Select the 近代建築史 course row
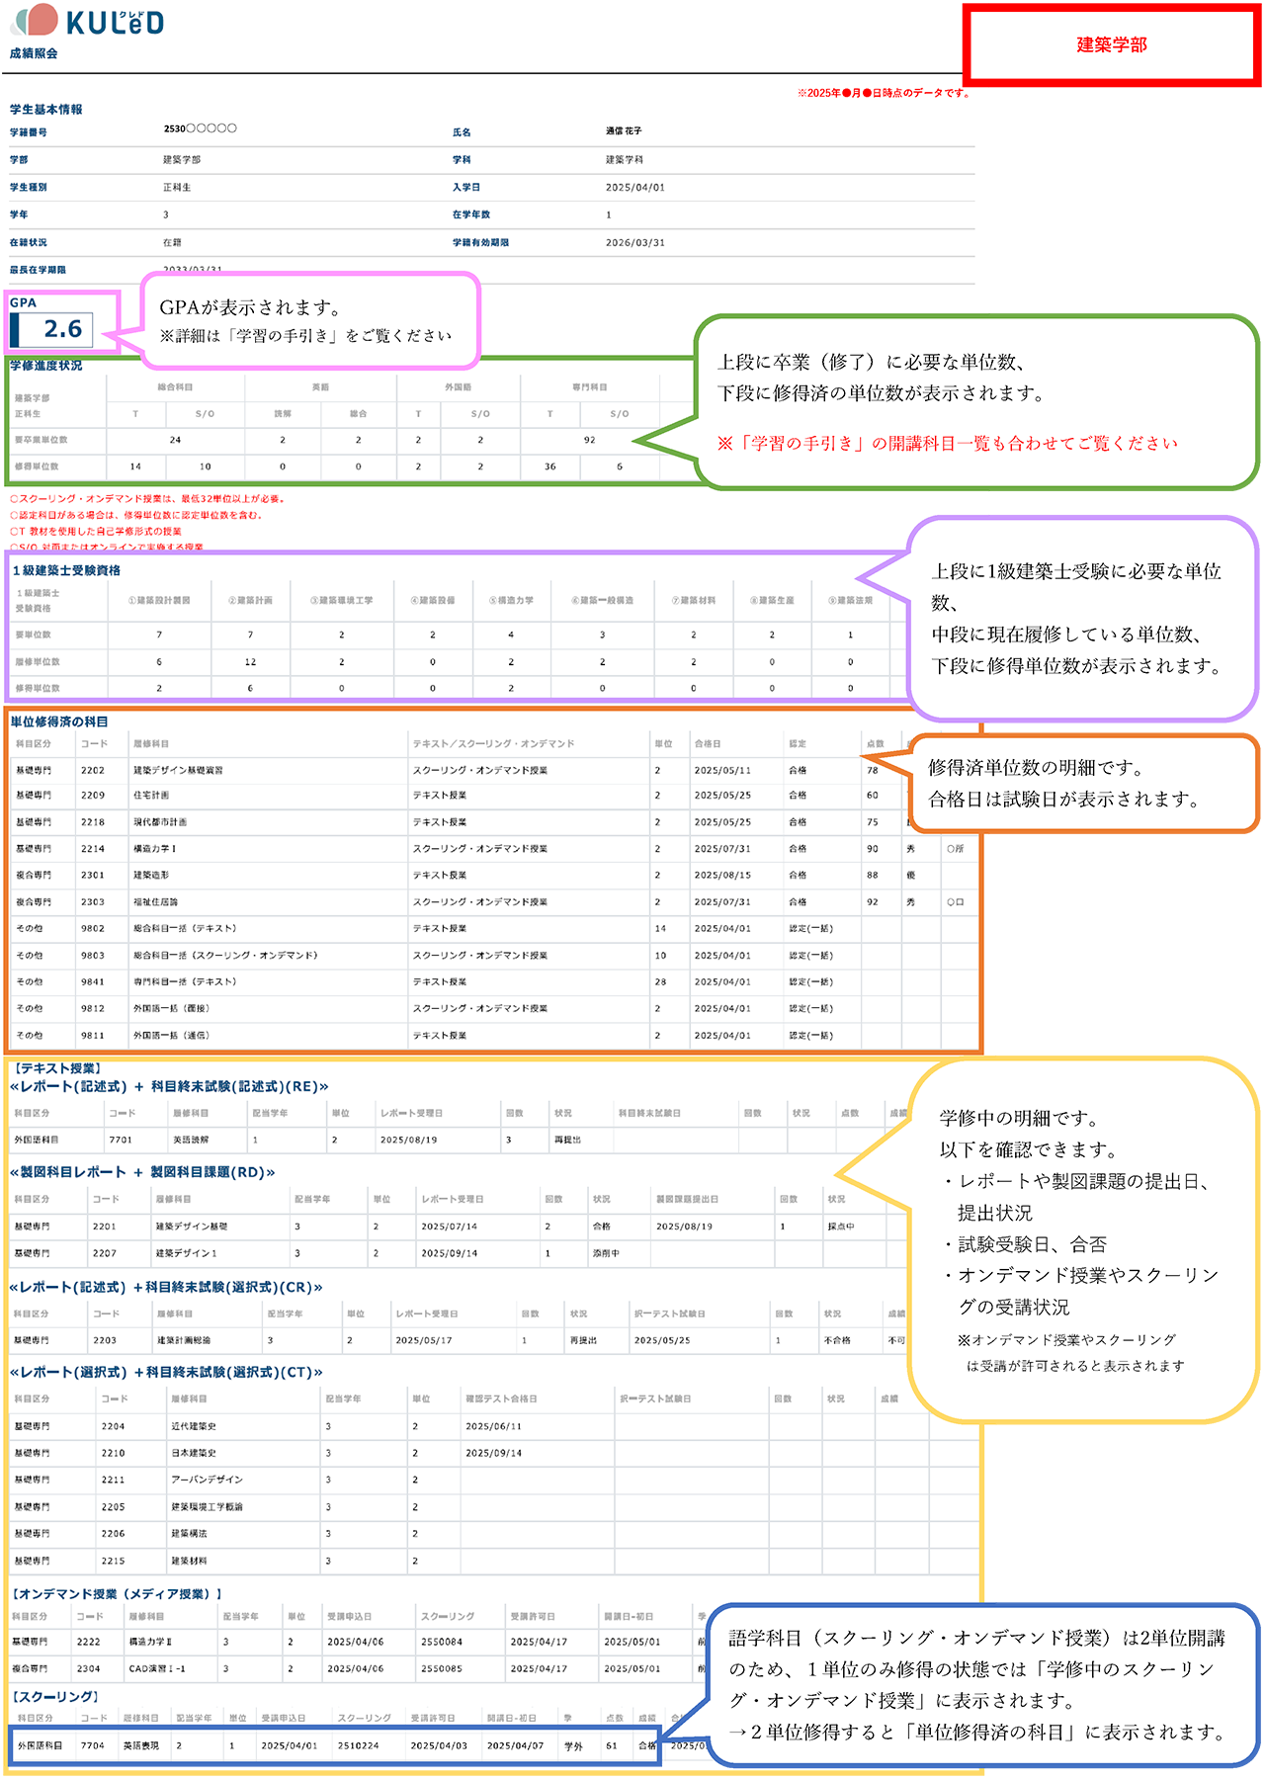The image size is (1265, 1779). [x=194, y=1427]
